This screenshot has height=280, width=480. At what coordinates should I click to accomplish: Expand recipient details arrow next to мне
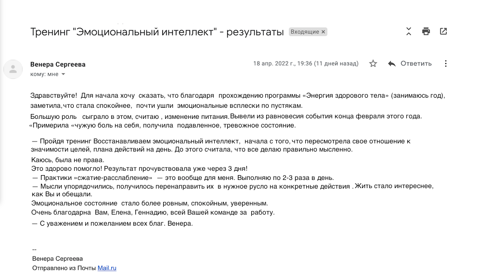(64, 74)
